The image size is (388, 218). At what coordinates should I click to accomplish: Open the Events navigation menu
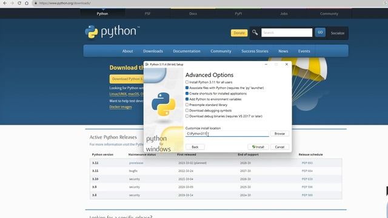click(x=304, y=51)
